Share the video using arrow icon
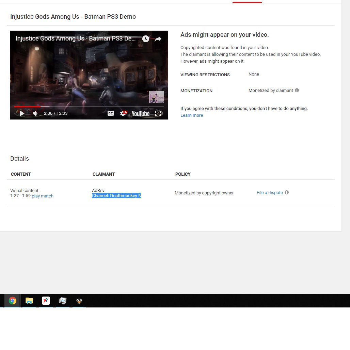 coord(158,39)
